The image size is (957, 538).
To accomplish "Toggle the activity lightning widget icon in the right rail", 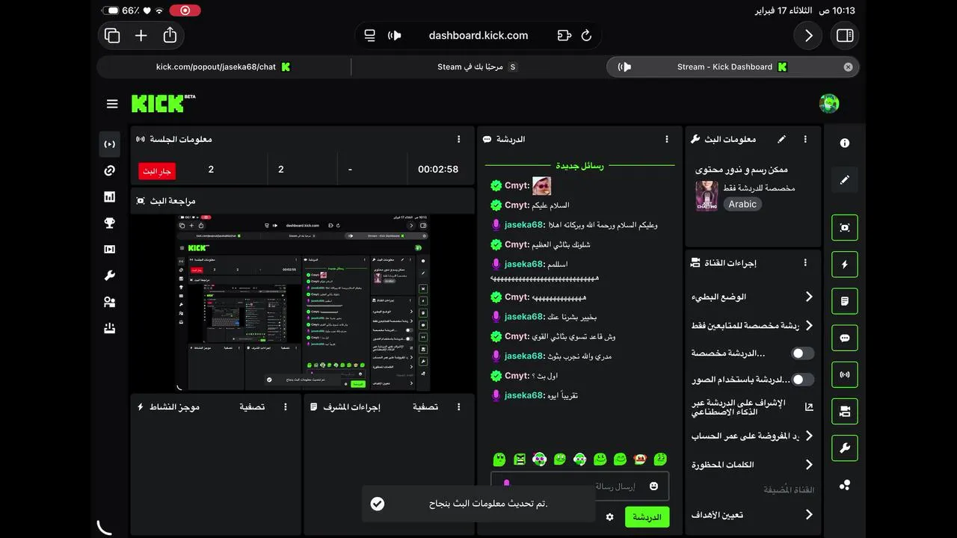I will pyautogui.click(x=845, y=265).
